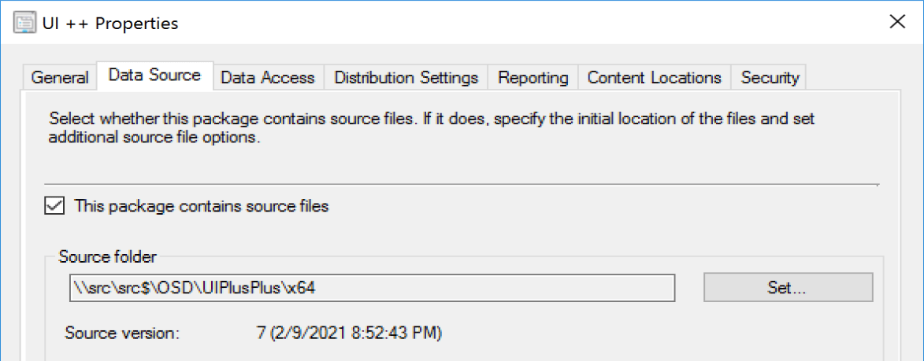Select the Data Source tab
This screenshot has height=361, width=924.
point(154,76)
